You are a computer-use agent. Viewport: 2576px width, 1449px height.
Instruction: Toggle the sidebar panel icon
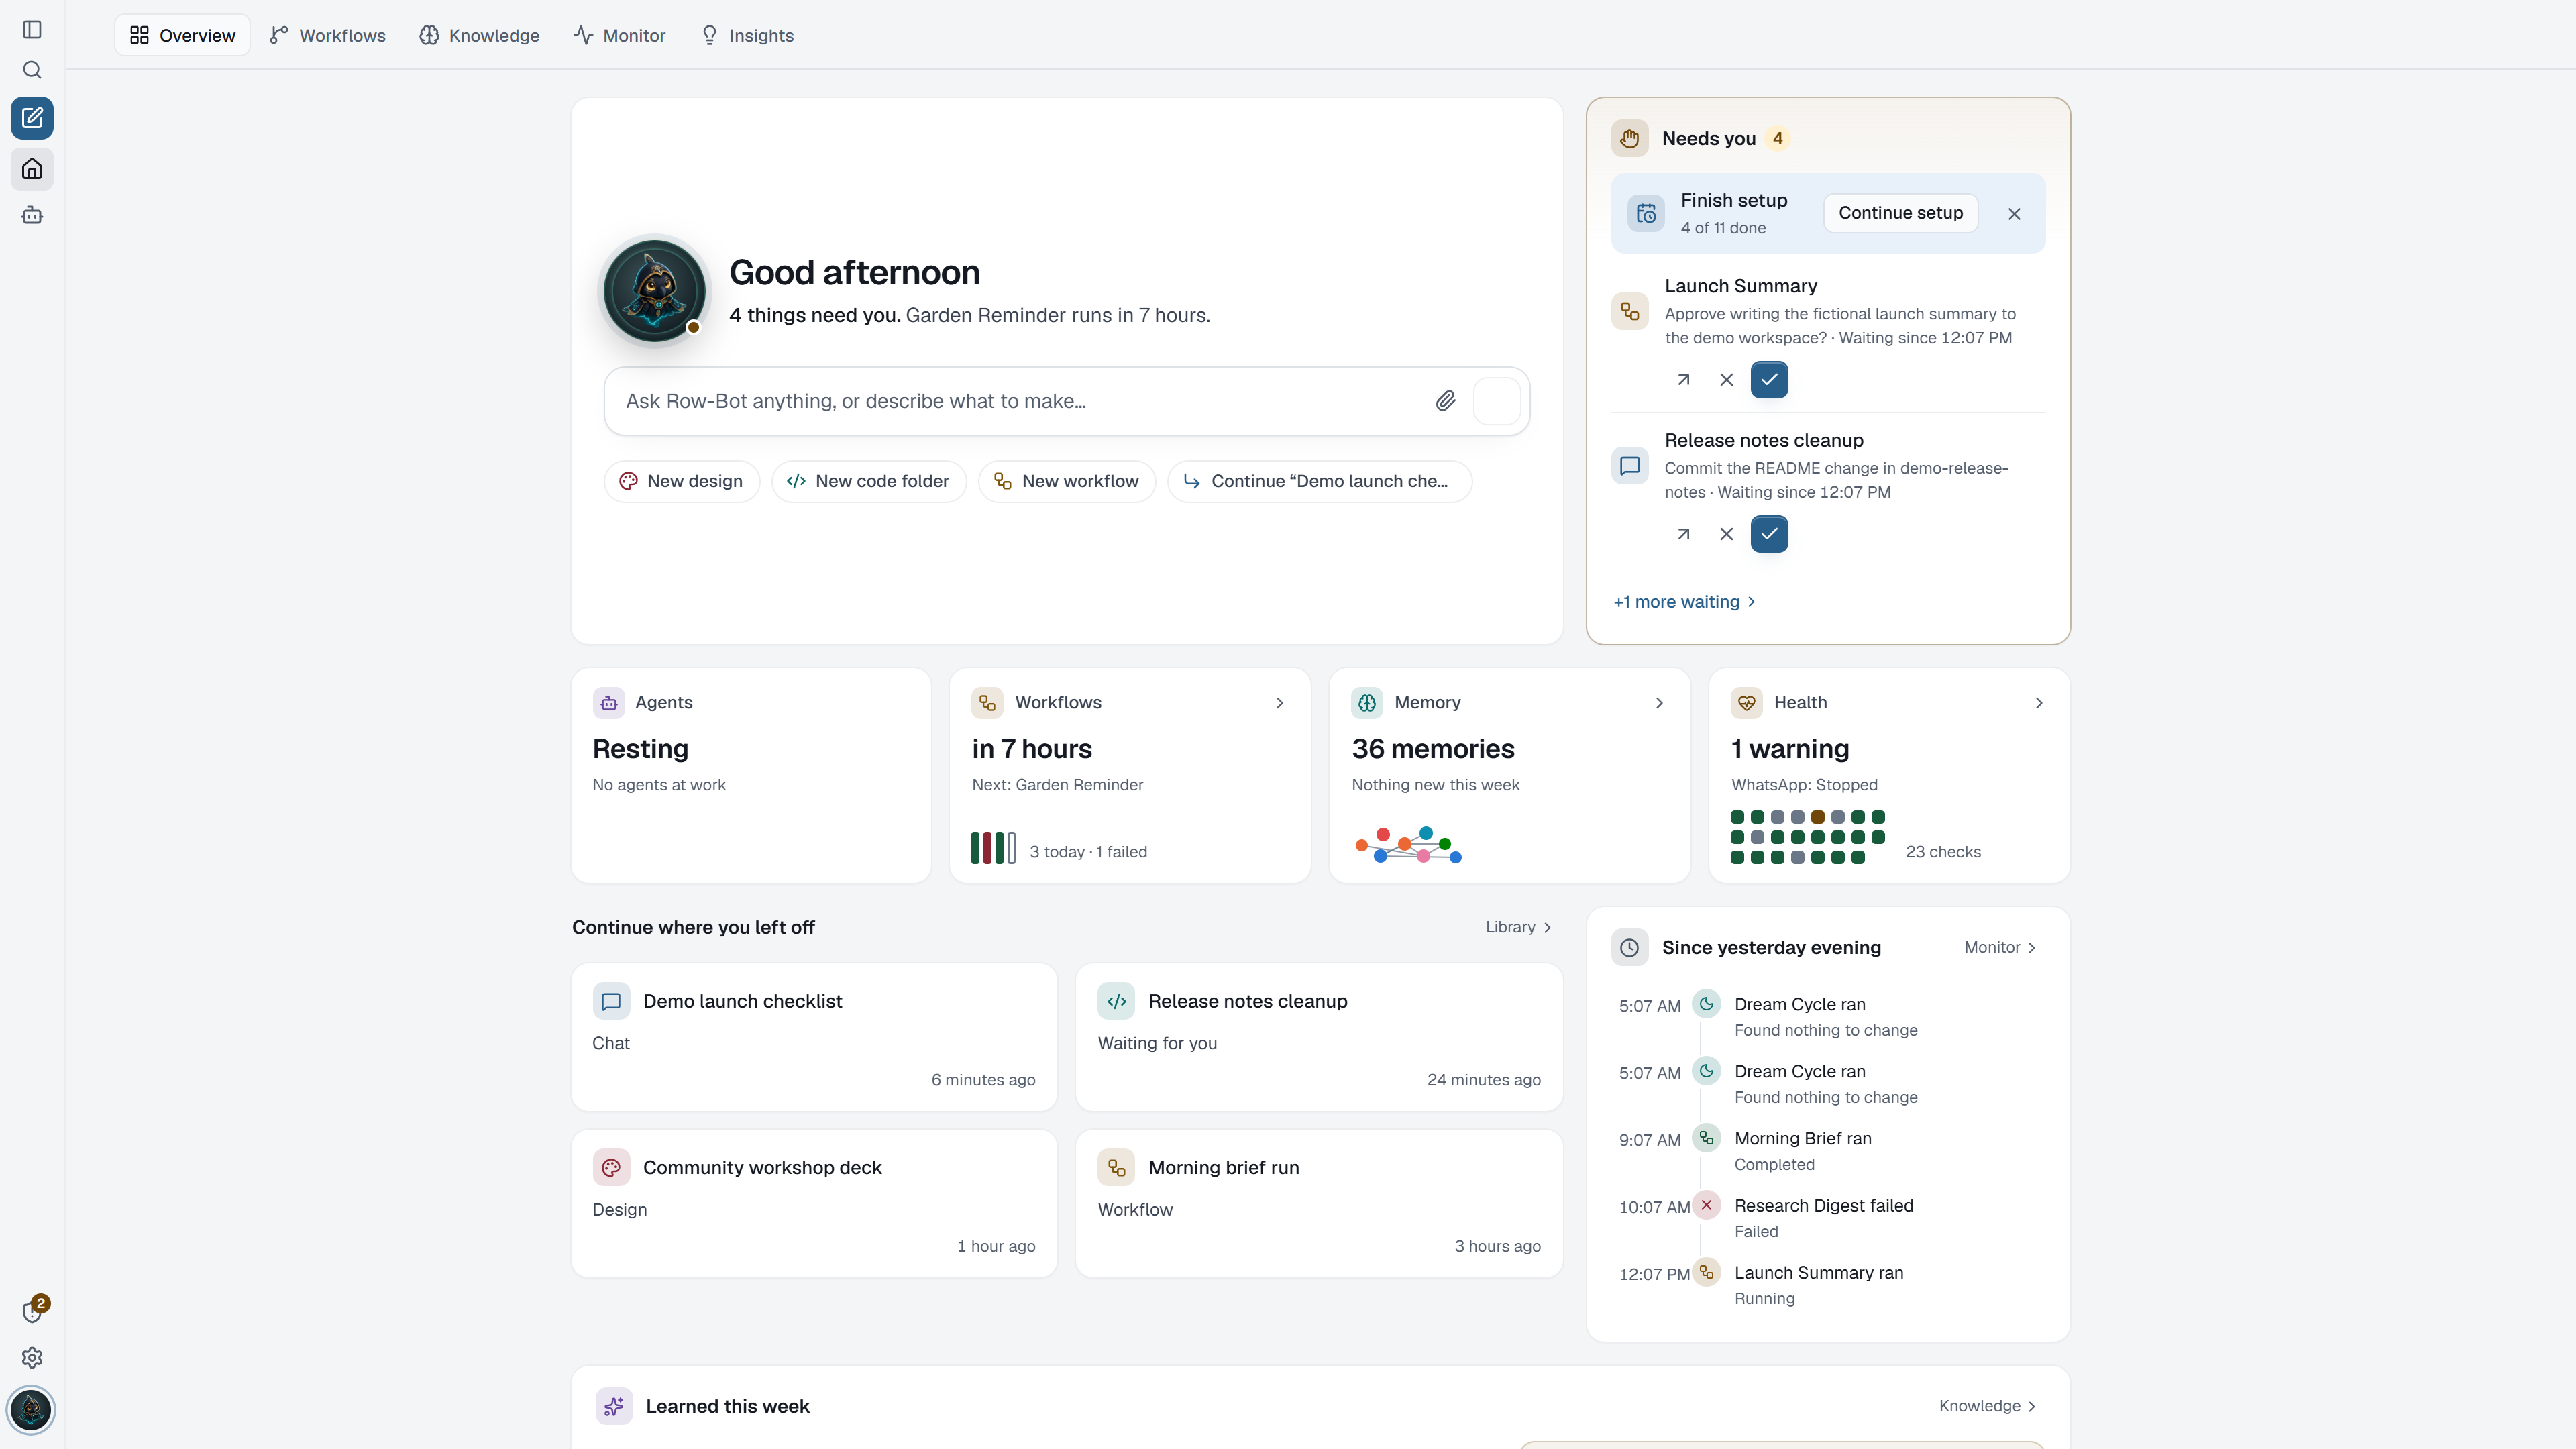pos(32,30)
